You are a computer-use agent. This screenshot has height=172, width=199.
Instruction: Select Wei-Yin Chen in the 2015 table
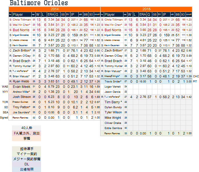click(113, 25)
